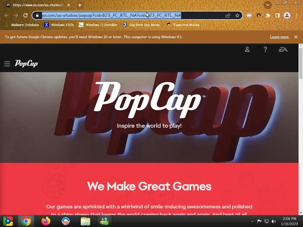
Task: Select the ea.com/ea-studios tab
Action: (38, 5)
